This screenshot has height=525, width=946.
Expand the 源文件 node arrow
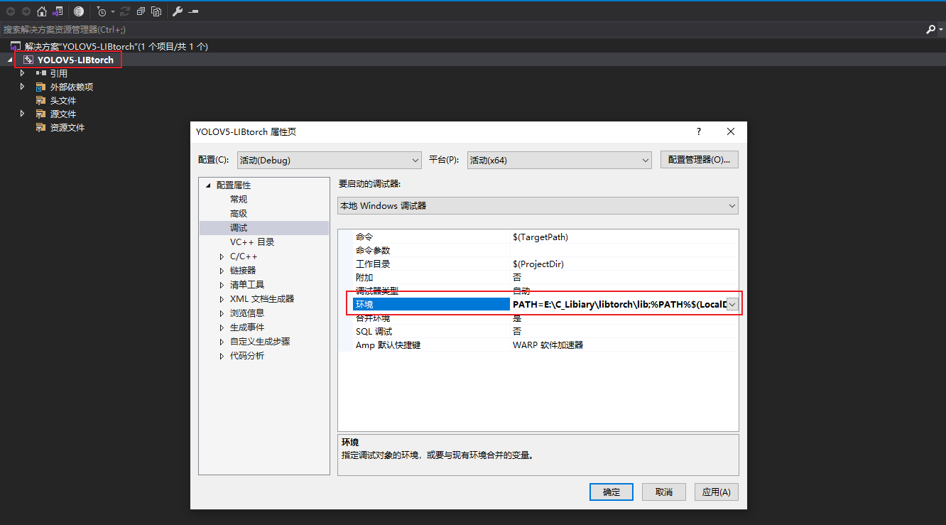click(23, 114)
